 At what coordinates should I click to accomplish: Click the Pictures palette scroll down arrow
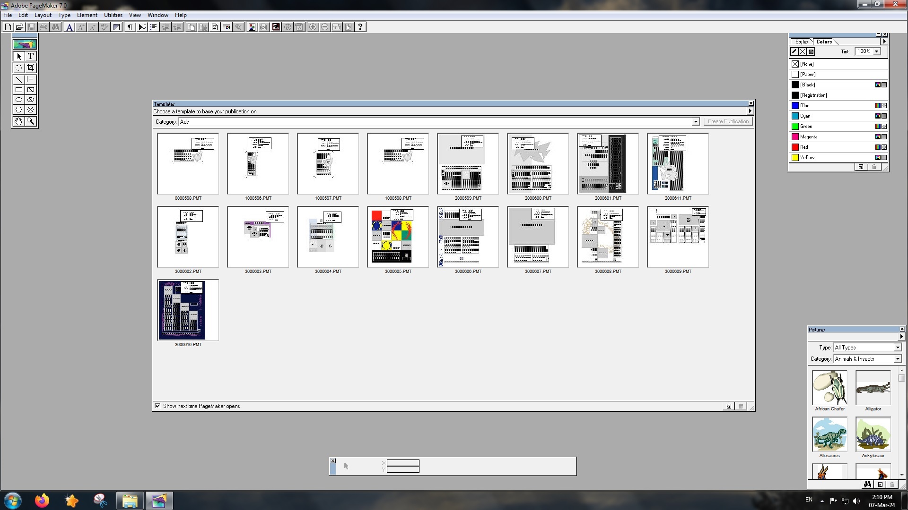point(901,475)
